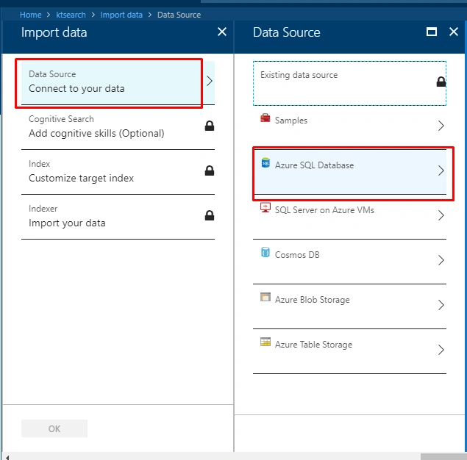Select Customize target index step
This screenshot has width=467, height=460.
point(118,172)
